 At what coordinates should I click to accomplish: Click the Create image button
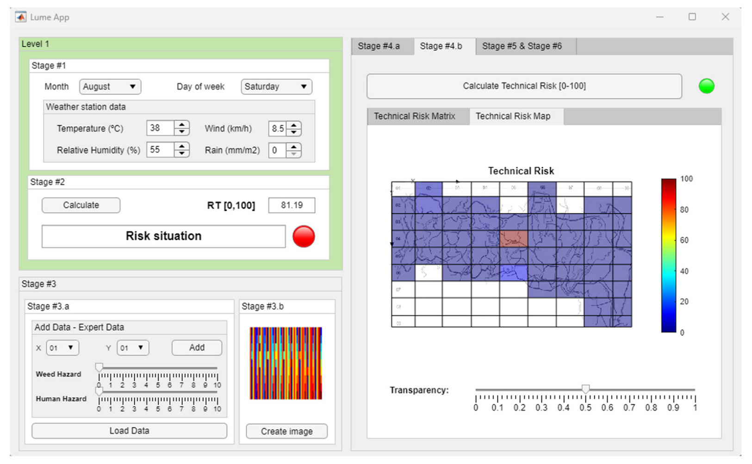click(286, 431)
